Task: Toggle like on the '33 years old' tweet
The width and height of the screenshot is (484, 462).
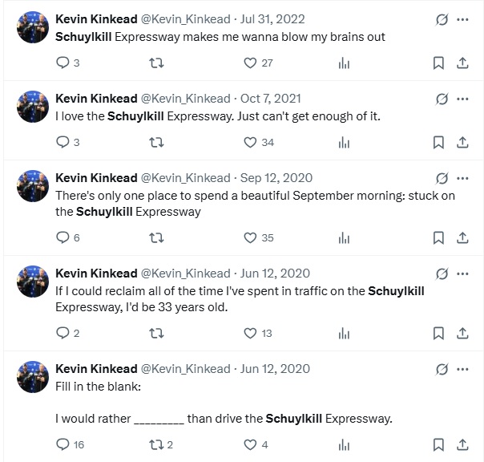Action: coord(250,333)
